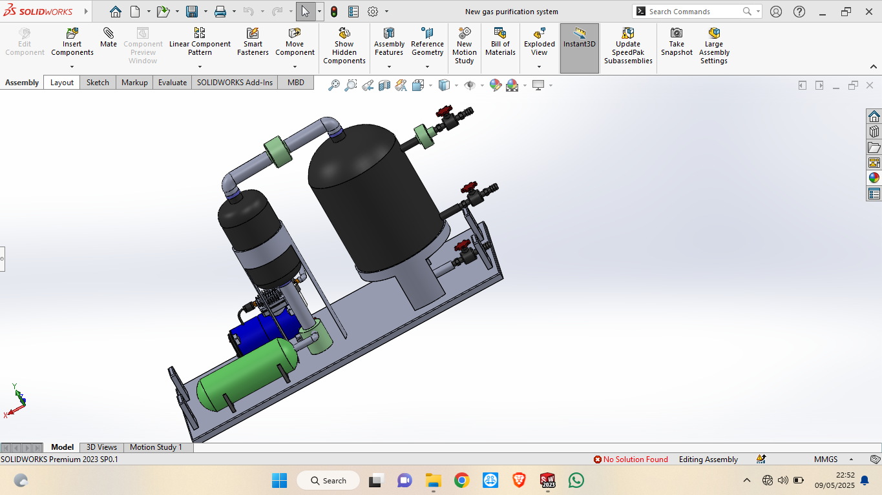This screenshot has width=882, height=495.
Task: Open Large Assembly Settings
Action: point(714,46)
